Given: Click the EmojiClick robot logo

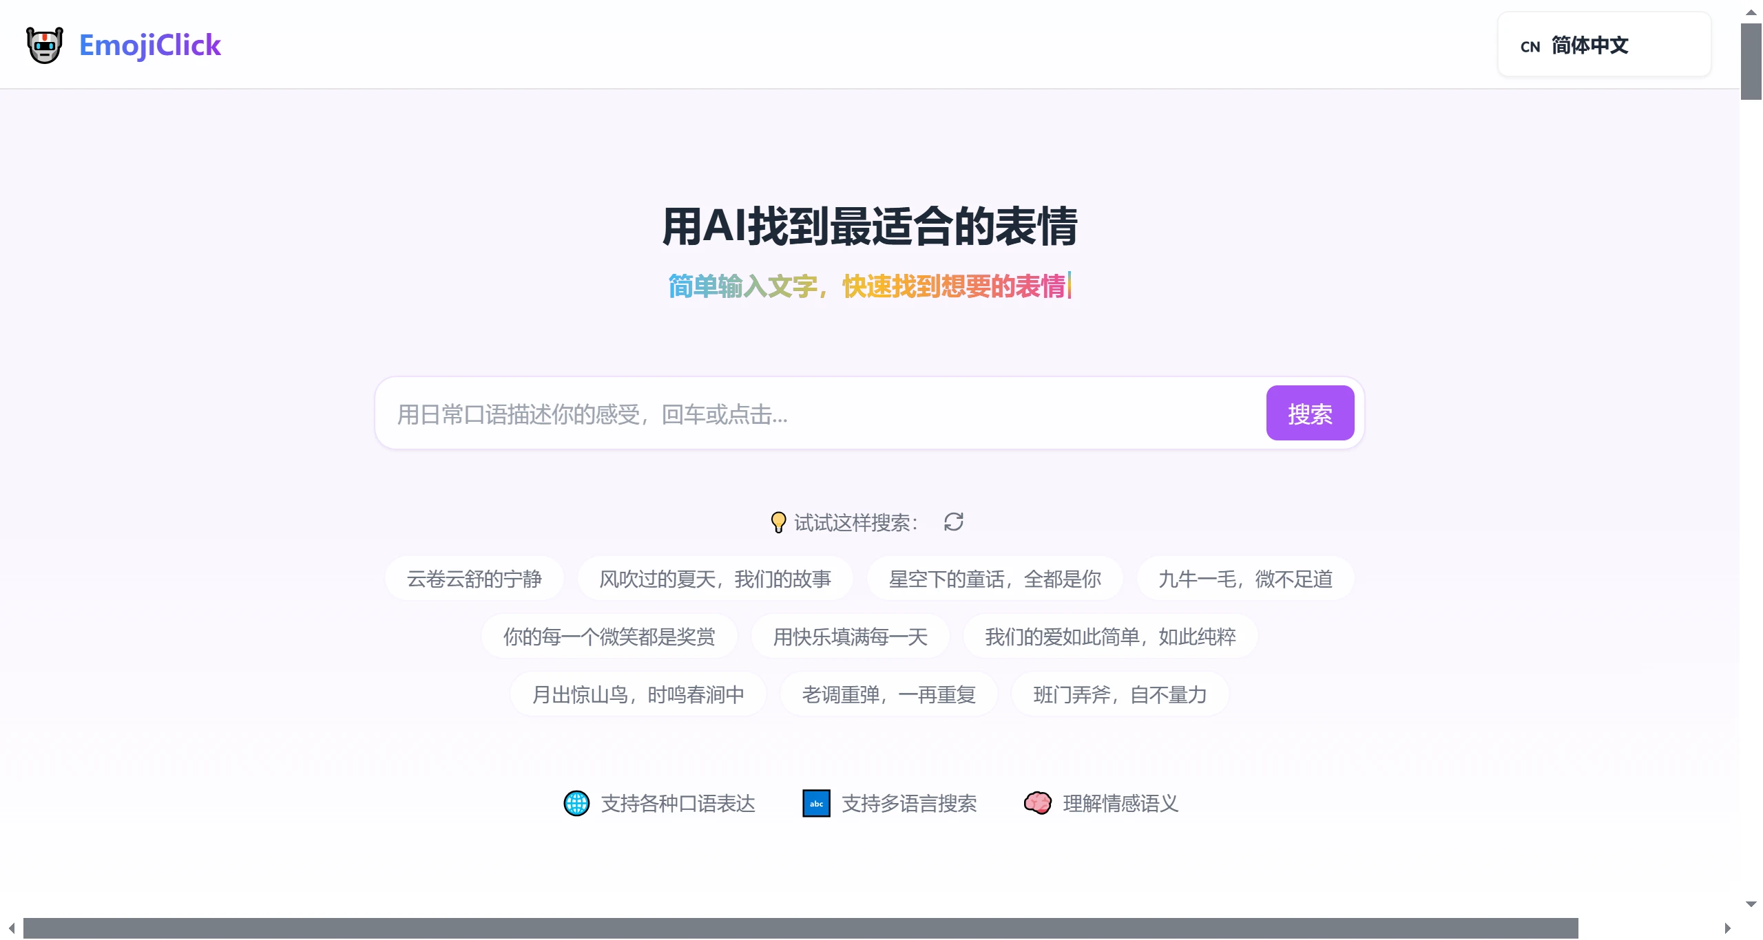Looking at the screenshot, I should pyautogui.click(x=44, y=44).
